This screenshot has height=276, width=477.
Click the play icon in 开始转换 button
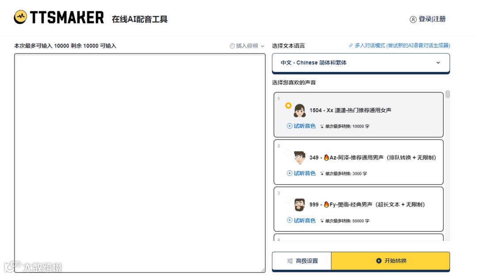pos(379,261)
